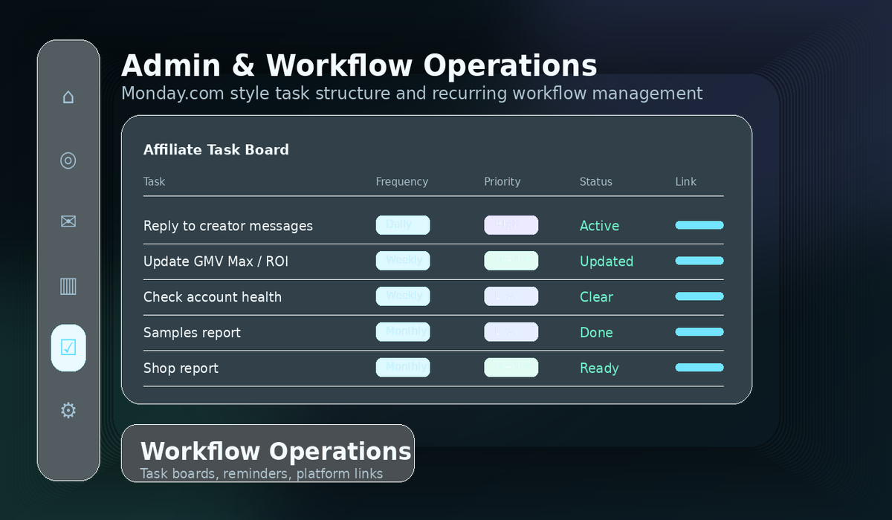
Task: Click the 'Updated' status text
Action: click(x=607, y=261)
